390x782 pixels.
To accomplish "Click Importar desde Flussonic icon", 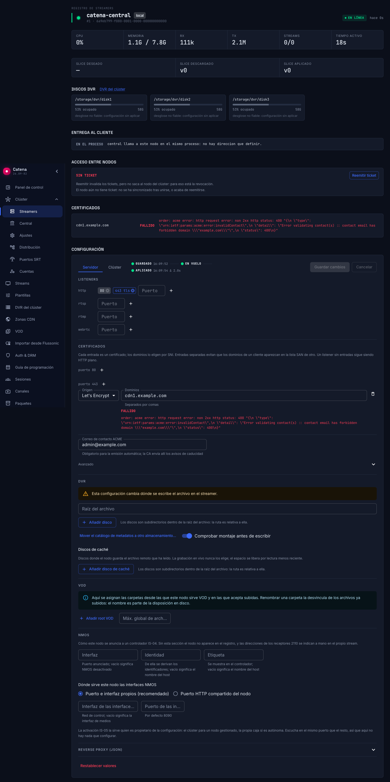I will [8, 343].
